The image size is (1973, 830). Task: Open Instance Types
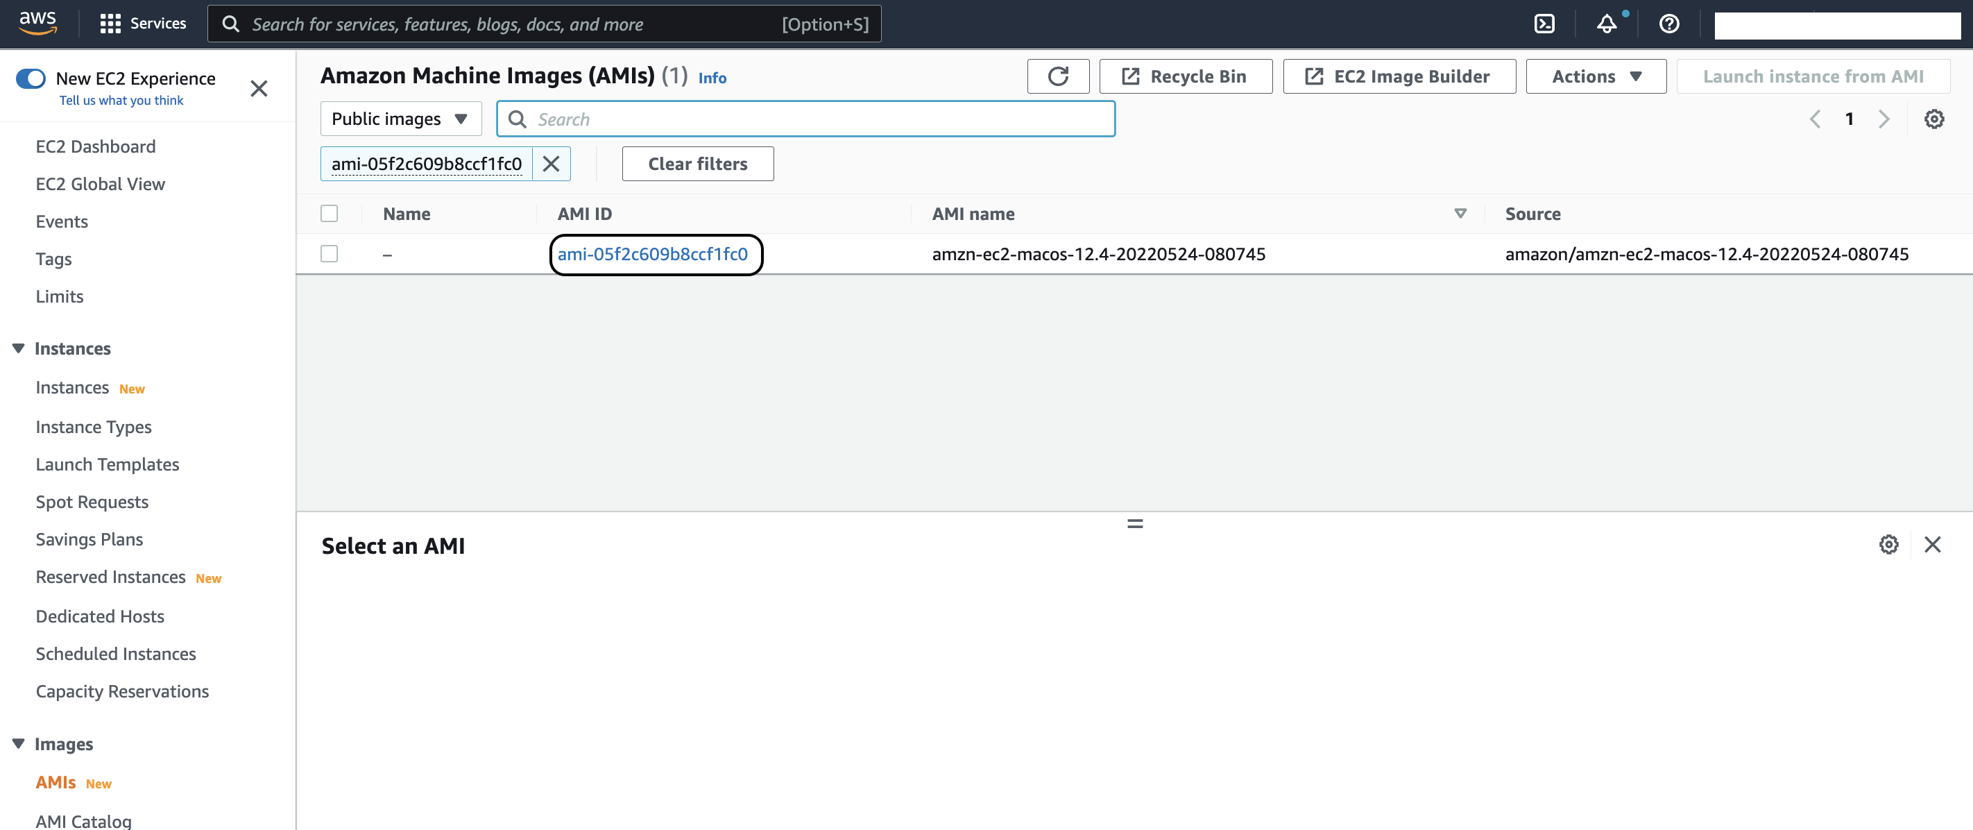tap(94, 426)
